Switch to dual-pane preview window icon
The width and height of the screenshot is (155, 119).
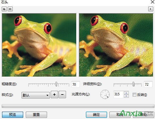click(4, 9)
